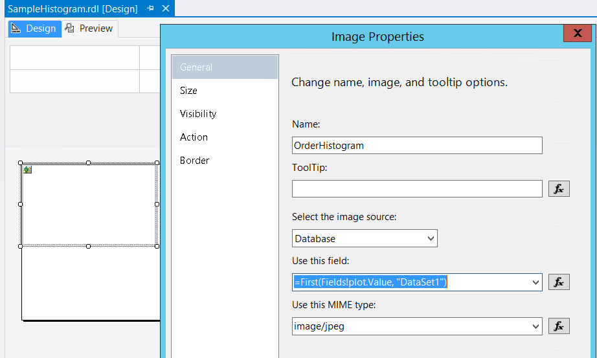Select the image placeholder icon on report
The width and height of the screenshot is (597, 358).
27,170
